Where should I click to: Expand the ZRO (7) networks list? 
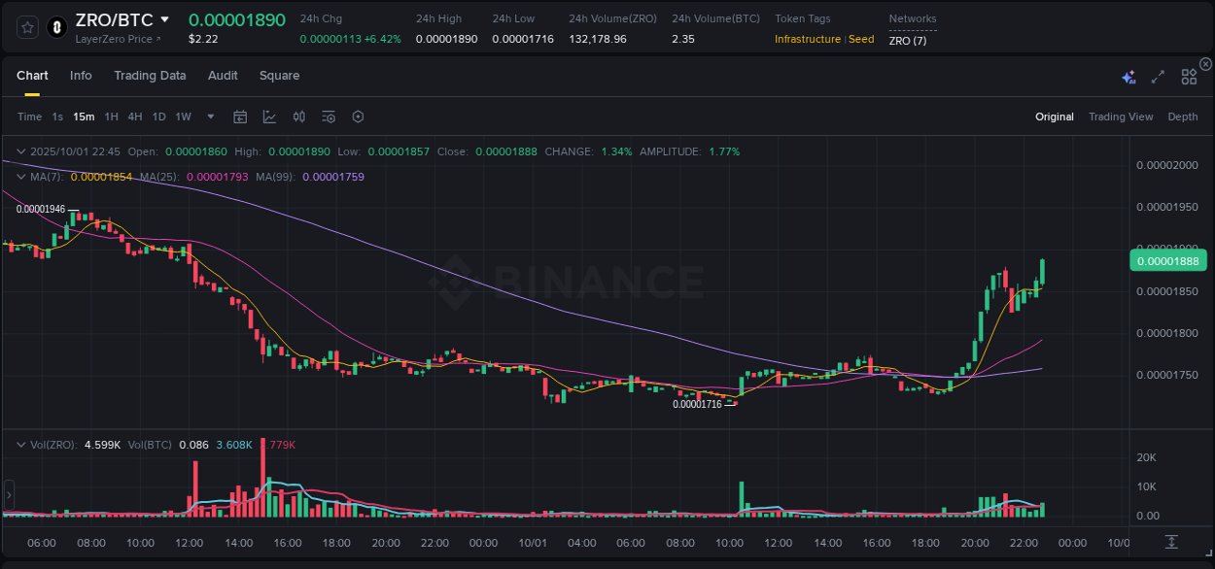tap(906, 40)
